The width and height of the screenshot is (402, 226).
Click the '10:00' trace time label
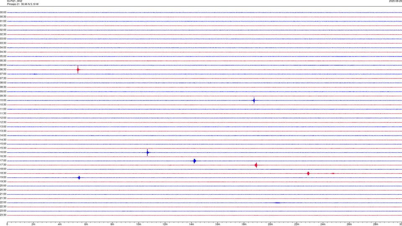(x=3, y=100)
